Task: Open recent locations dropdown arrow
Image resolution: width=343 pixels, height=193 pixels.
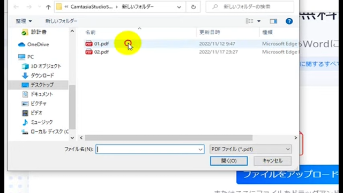Action: point(39,7)
